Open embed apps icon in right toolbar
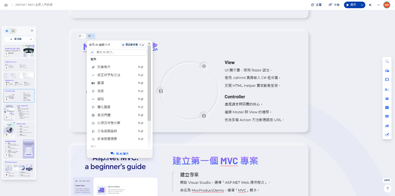The image size is (395, 196). 387,116
